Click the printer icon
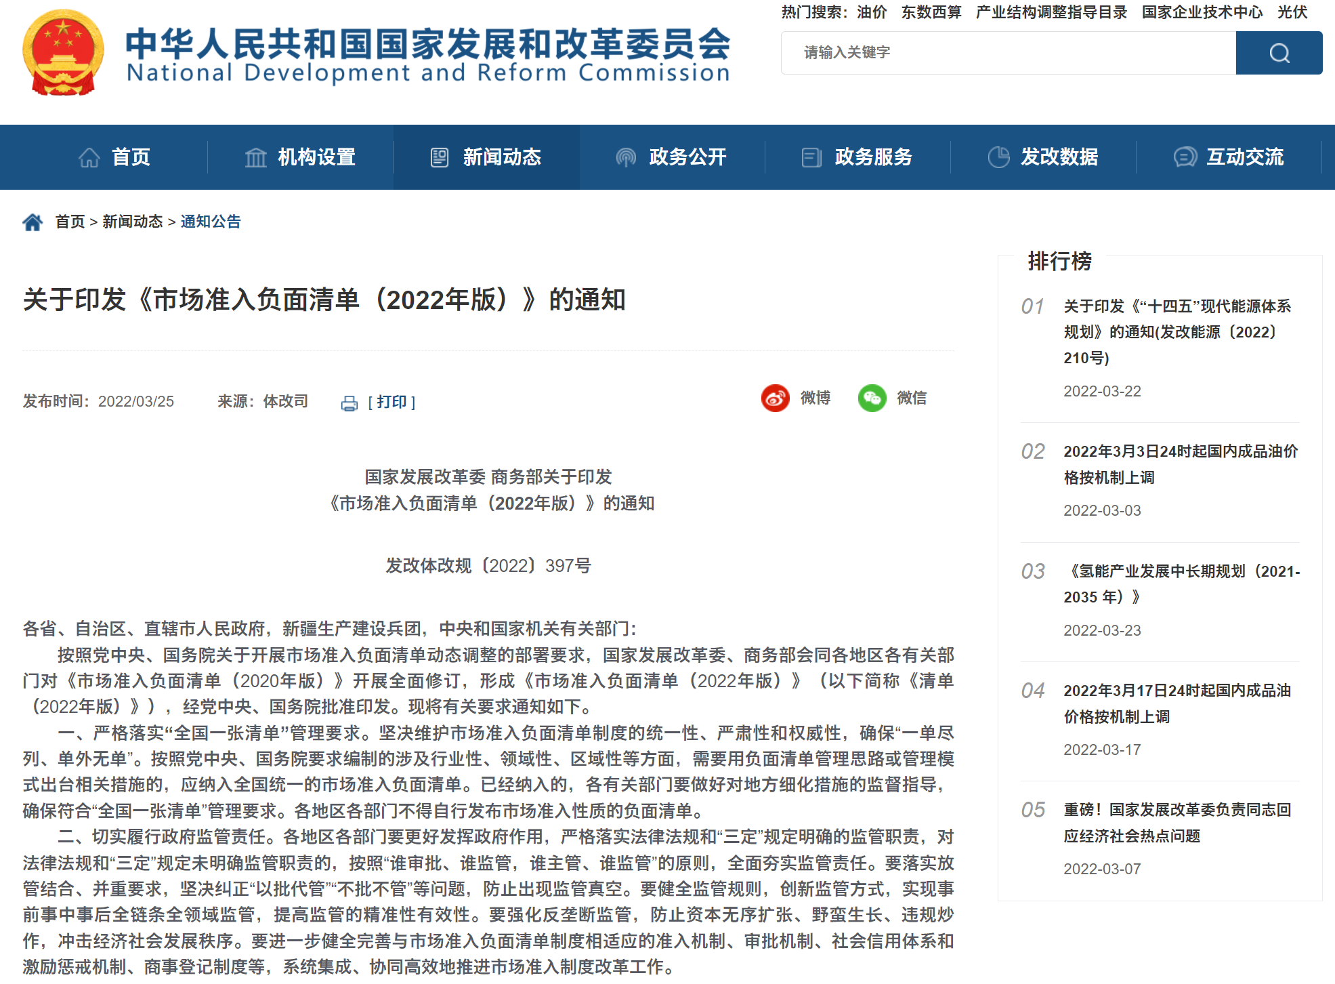The height and width of the screenshot is (984, 1335). (x=349, y=404)
